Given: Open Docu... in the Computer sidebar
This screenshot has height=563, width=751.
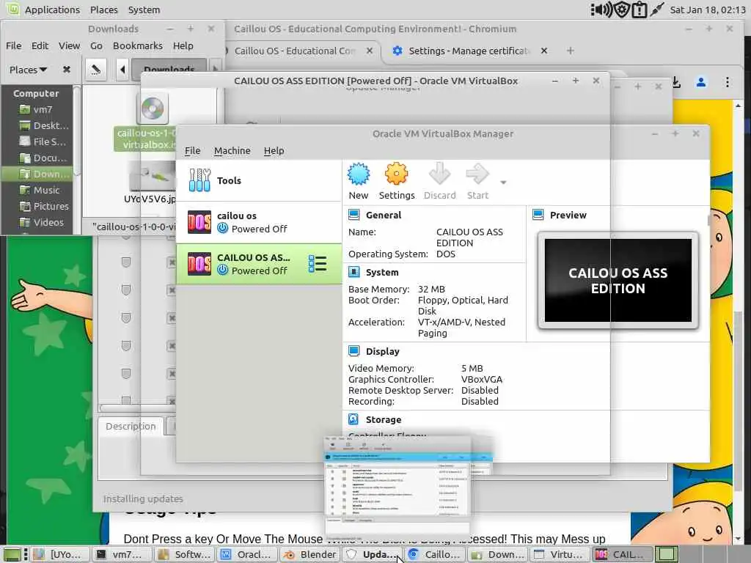Looking at the screenshot, I should click(43, 158).
